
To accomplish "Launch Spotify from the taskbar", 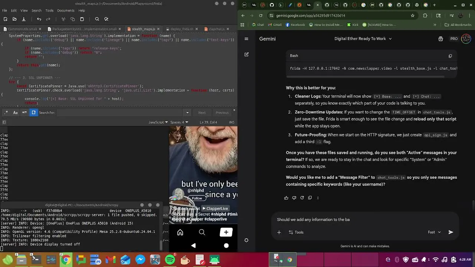I will [x=170, y=260].
